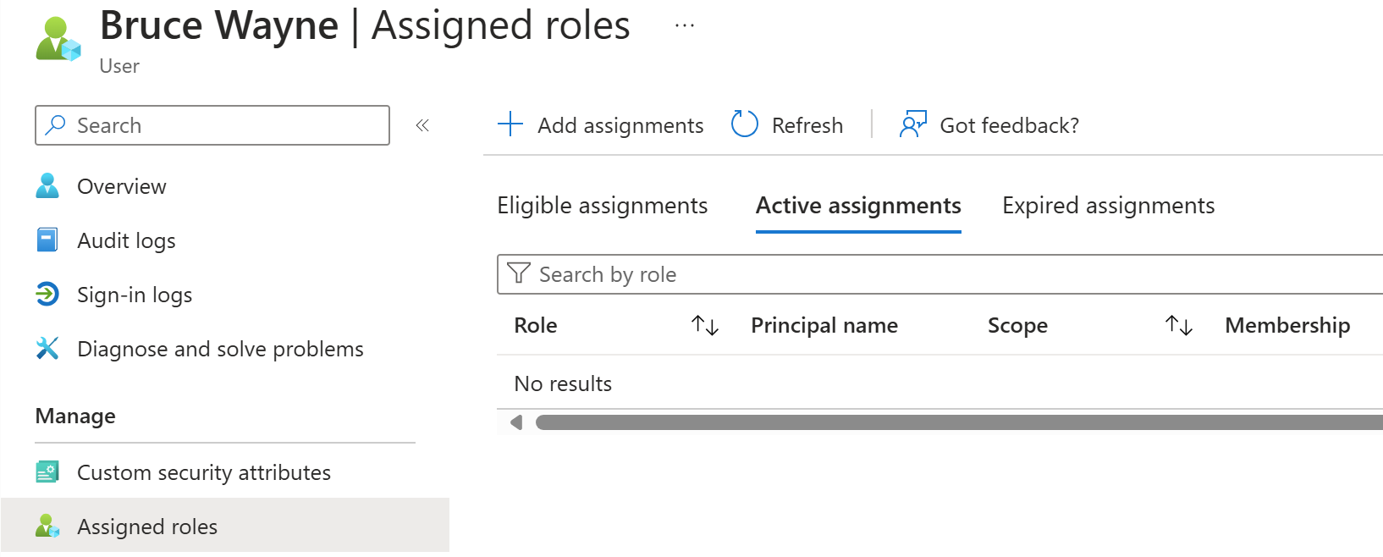This screenshot has width=1383, height=557.
Task: Click the Custom security attributes icon
Action: click(x=47, y=472)
